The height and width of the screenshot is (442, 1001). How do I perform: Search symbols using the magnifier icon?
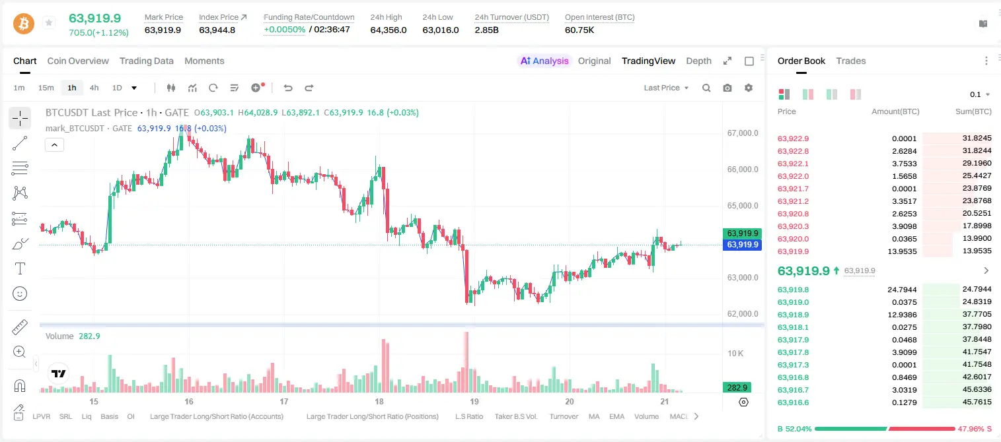point(706,88)
